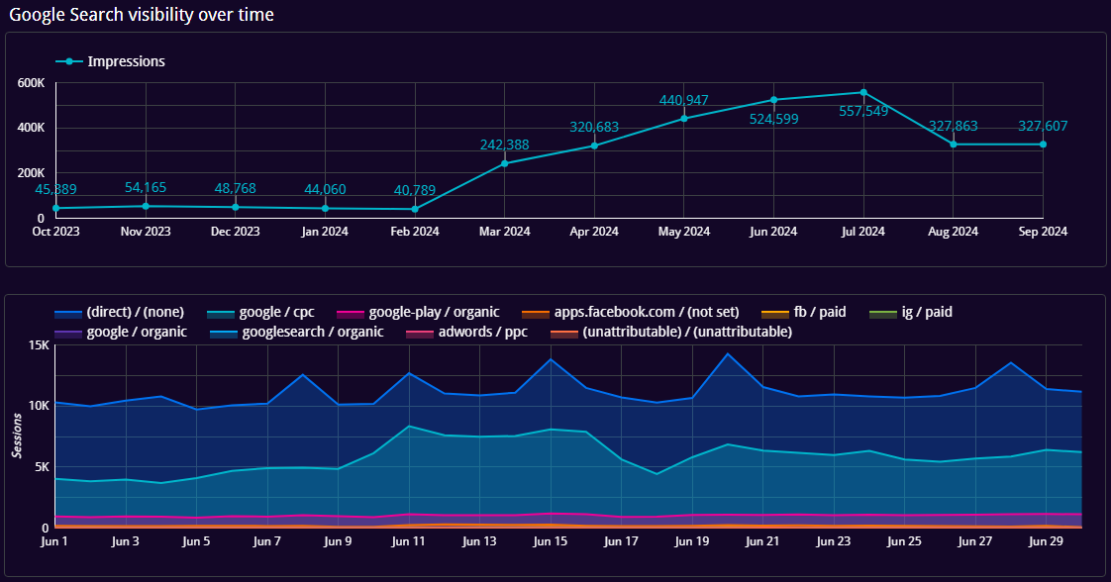The image size is (1111, 582).
Task: Click the Sep 2024 data point 327,607
Action: coord(1043,145)
